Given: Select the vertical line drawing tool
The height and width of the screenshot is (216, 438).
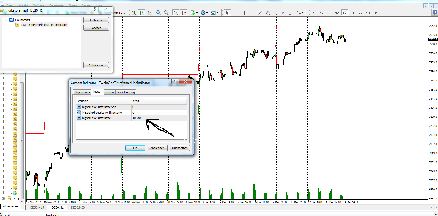Looking at the screenshot, I should click(x=244, y=13).
